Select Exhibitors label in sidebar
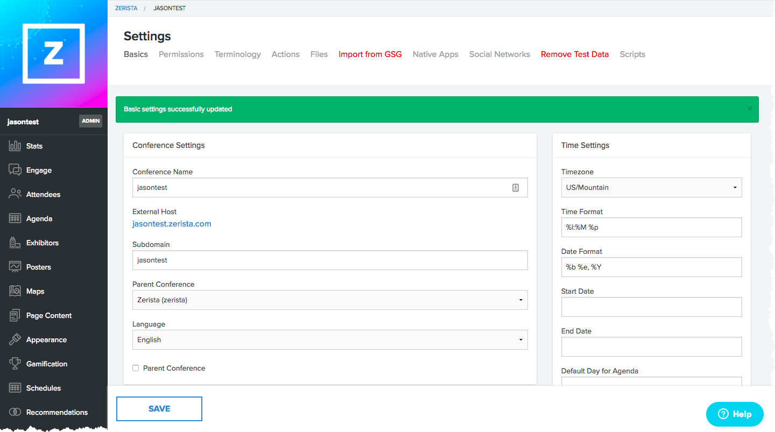This screenshot has width=775, height=432. 43,243
